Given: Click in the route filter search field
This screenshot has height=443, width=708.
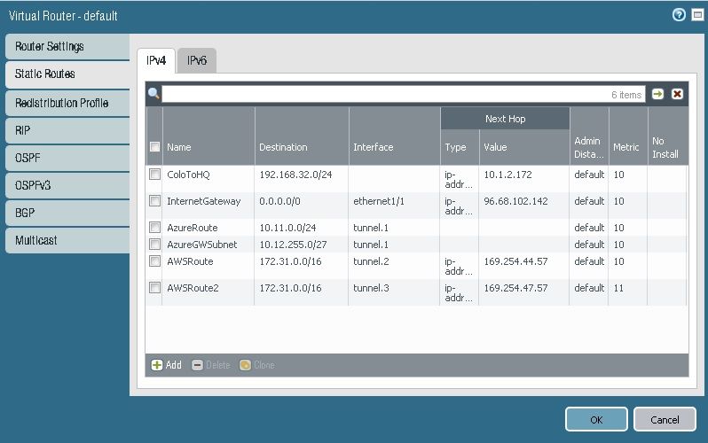Looking at the screenshot, I should 404,94.
